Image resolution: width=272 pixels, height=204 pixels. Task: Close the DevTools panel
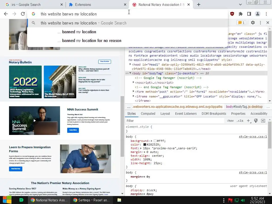[268, 23]
